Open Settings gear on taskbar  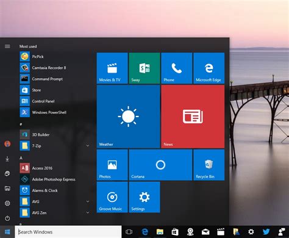point(251,232)
